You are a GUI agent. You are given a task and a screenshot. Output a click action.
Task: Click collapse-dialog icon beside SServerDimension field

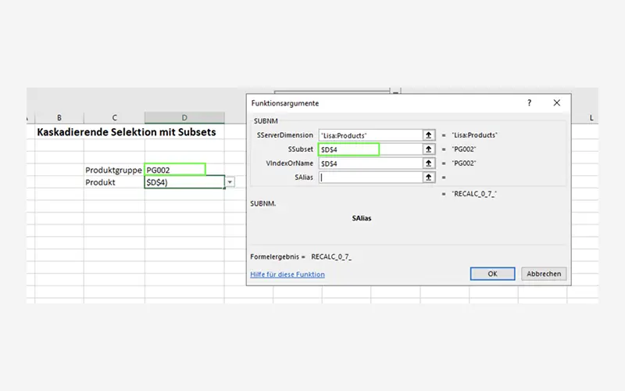[428, 135]
